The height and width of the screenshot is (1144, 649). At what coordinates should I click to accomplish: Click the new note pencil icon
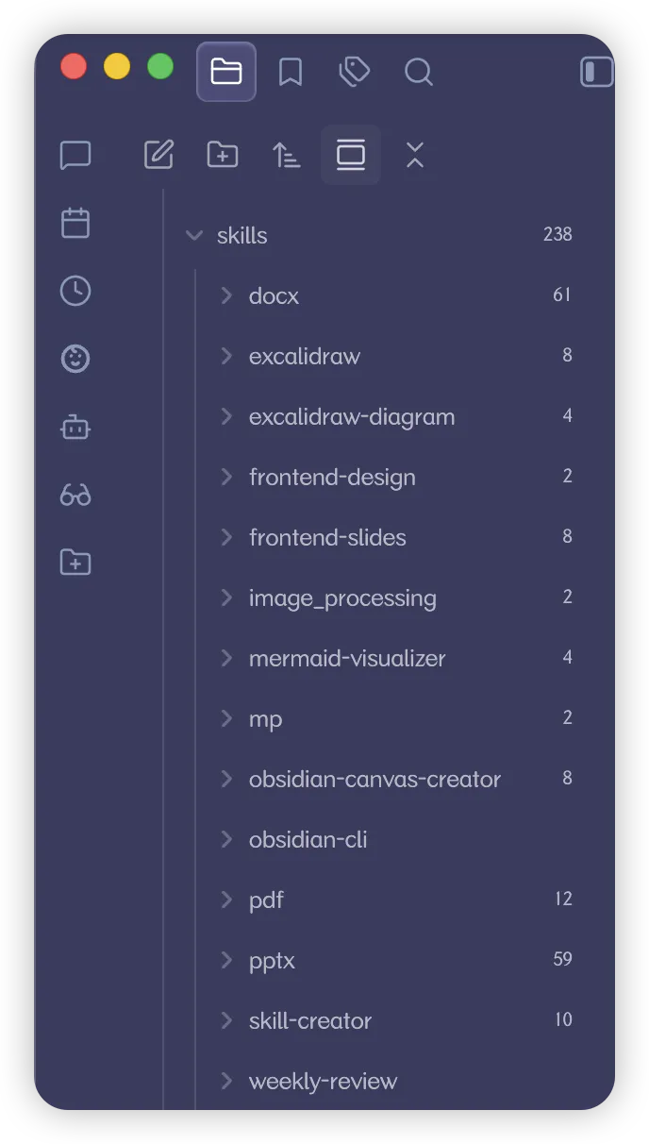click(x=158, y=155)
